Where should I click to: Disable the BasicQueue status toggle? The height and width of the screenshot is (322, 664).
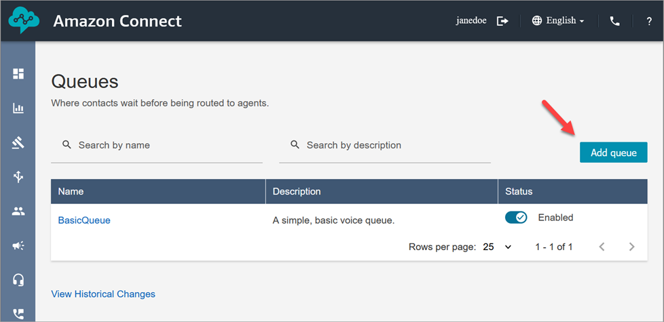pos(516,218)
